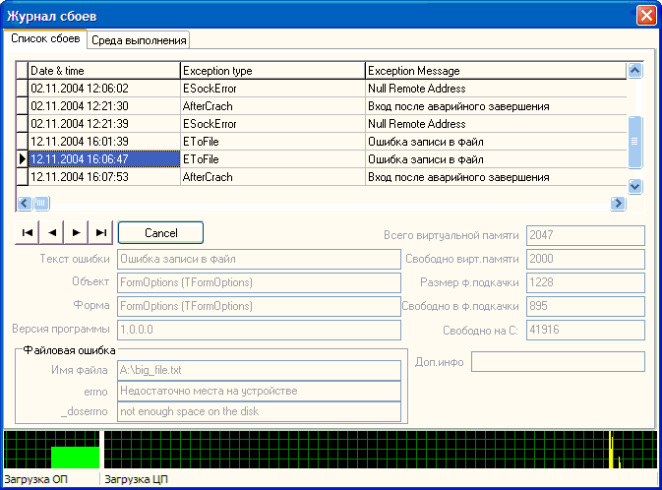Click the Текст ошибки field
This screenshot has height=490, width=662.
pyautogui.click(x=259, y=260)
